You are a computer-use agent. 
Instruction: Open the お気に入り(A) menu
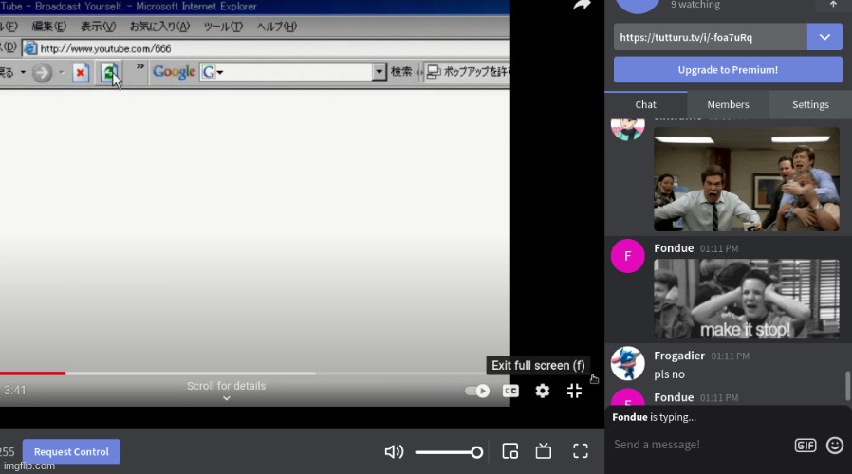159,26
